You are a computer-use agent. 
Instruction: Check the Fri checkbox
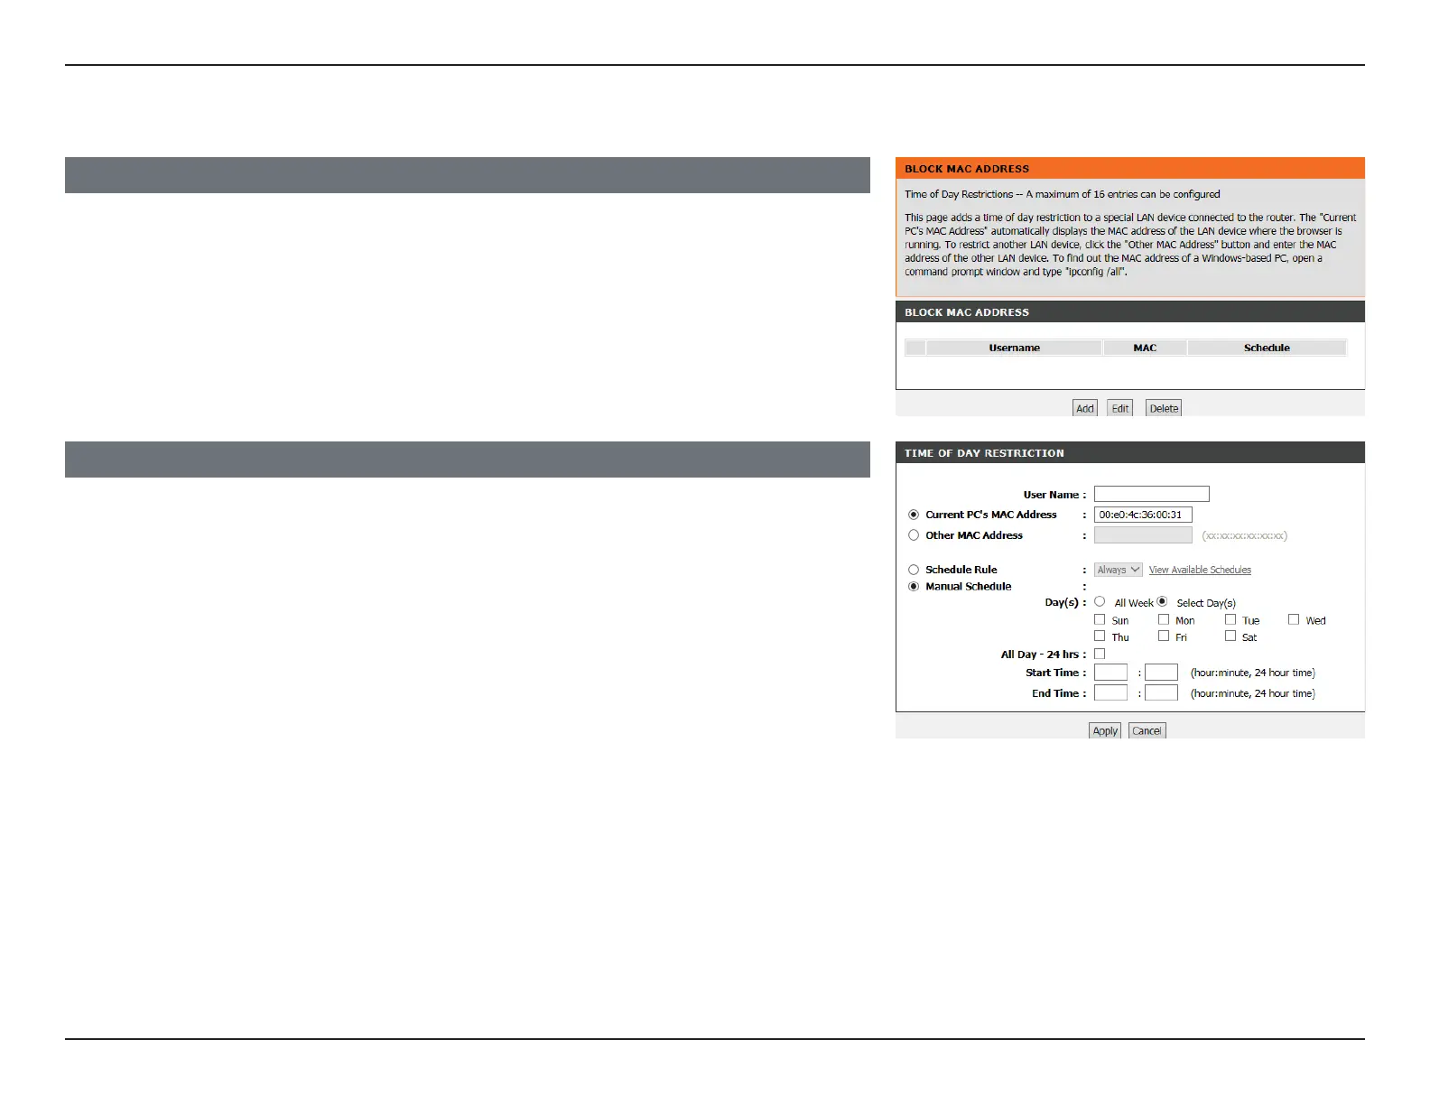(x=1164, y=636)
